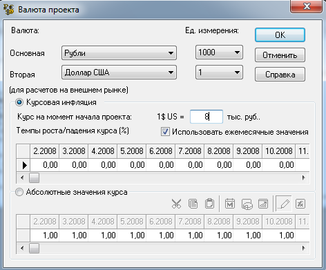
Task: Open the 1000 measurement unit dropdown
Action: (219, 52)
